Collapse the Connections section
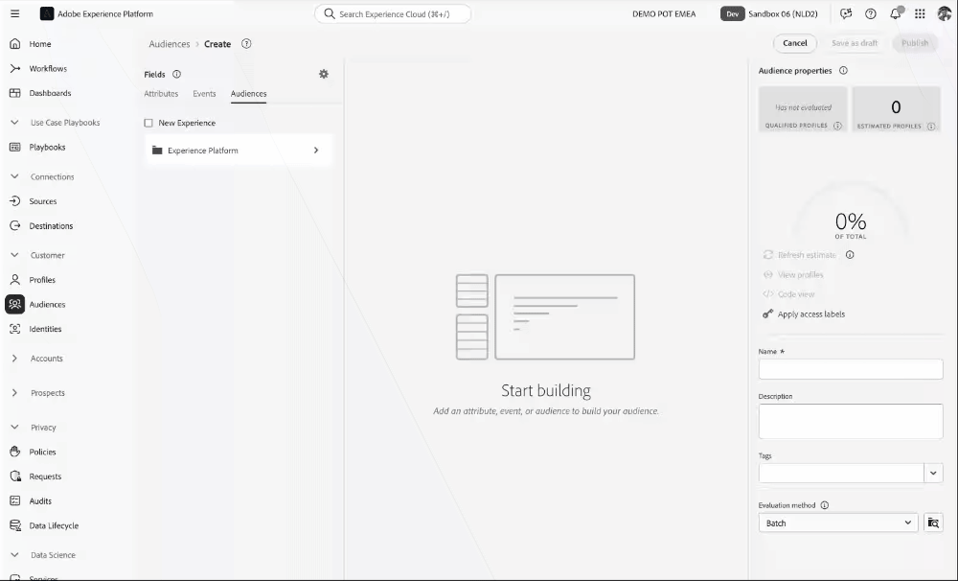The height and width of the screenshot is (581, 958). pyautogui.click(x=14, y=176)
